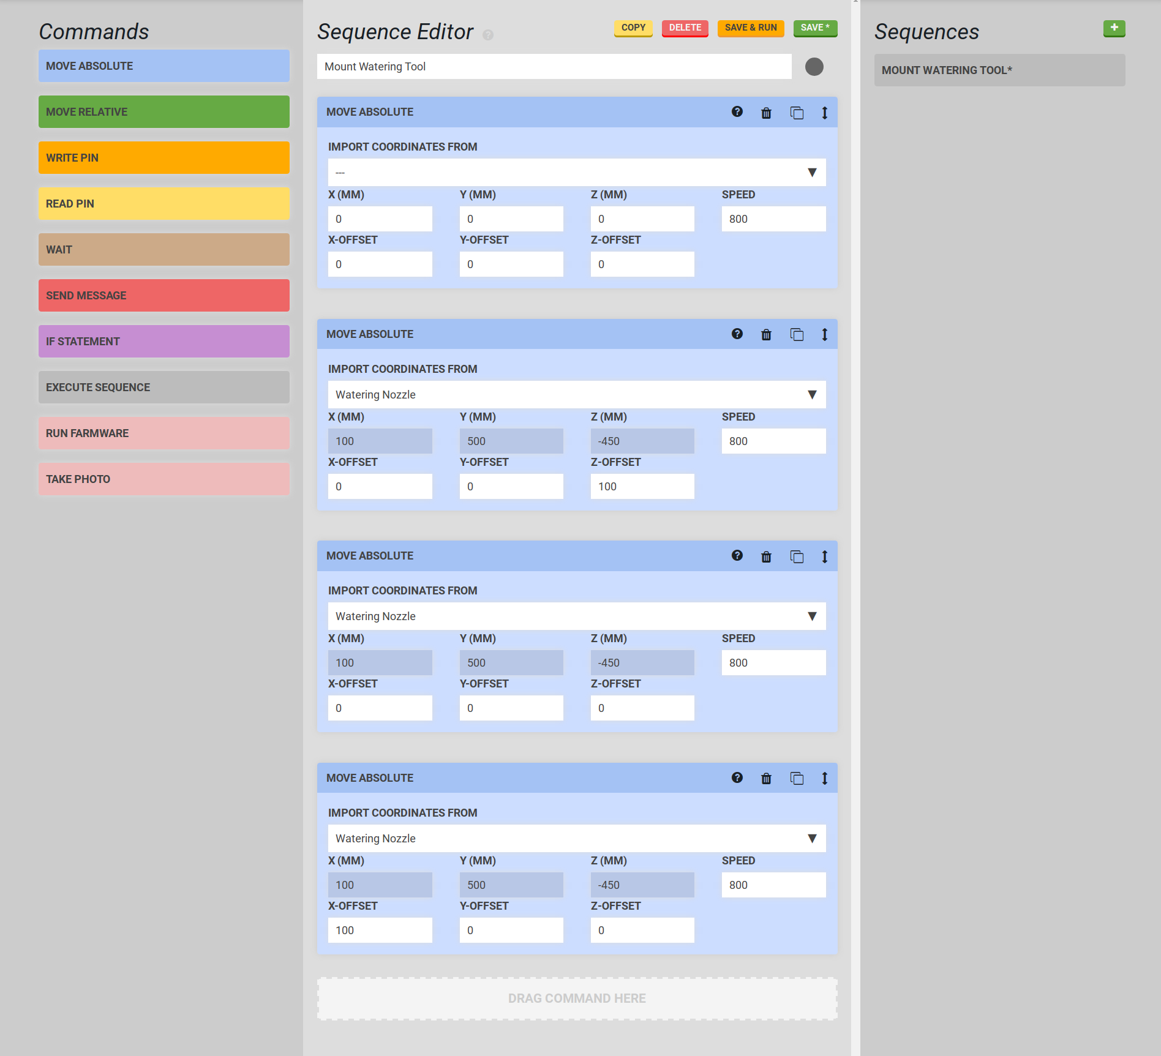This screenshot has height=1056, width=1161.
Task: Expand fourth step's Watering Nozzle dropdown
Action: coord(576,839)
